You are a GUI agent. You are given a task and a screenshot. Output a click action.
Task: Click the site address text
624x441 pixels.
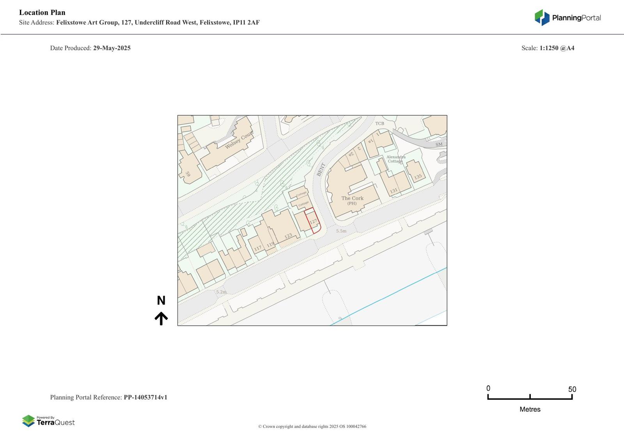coord(158,23)
